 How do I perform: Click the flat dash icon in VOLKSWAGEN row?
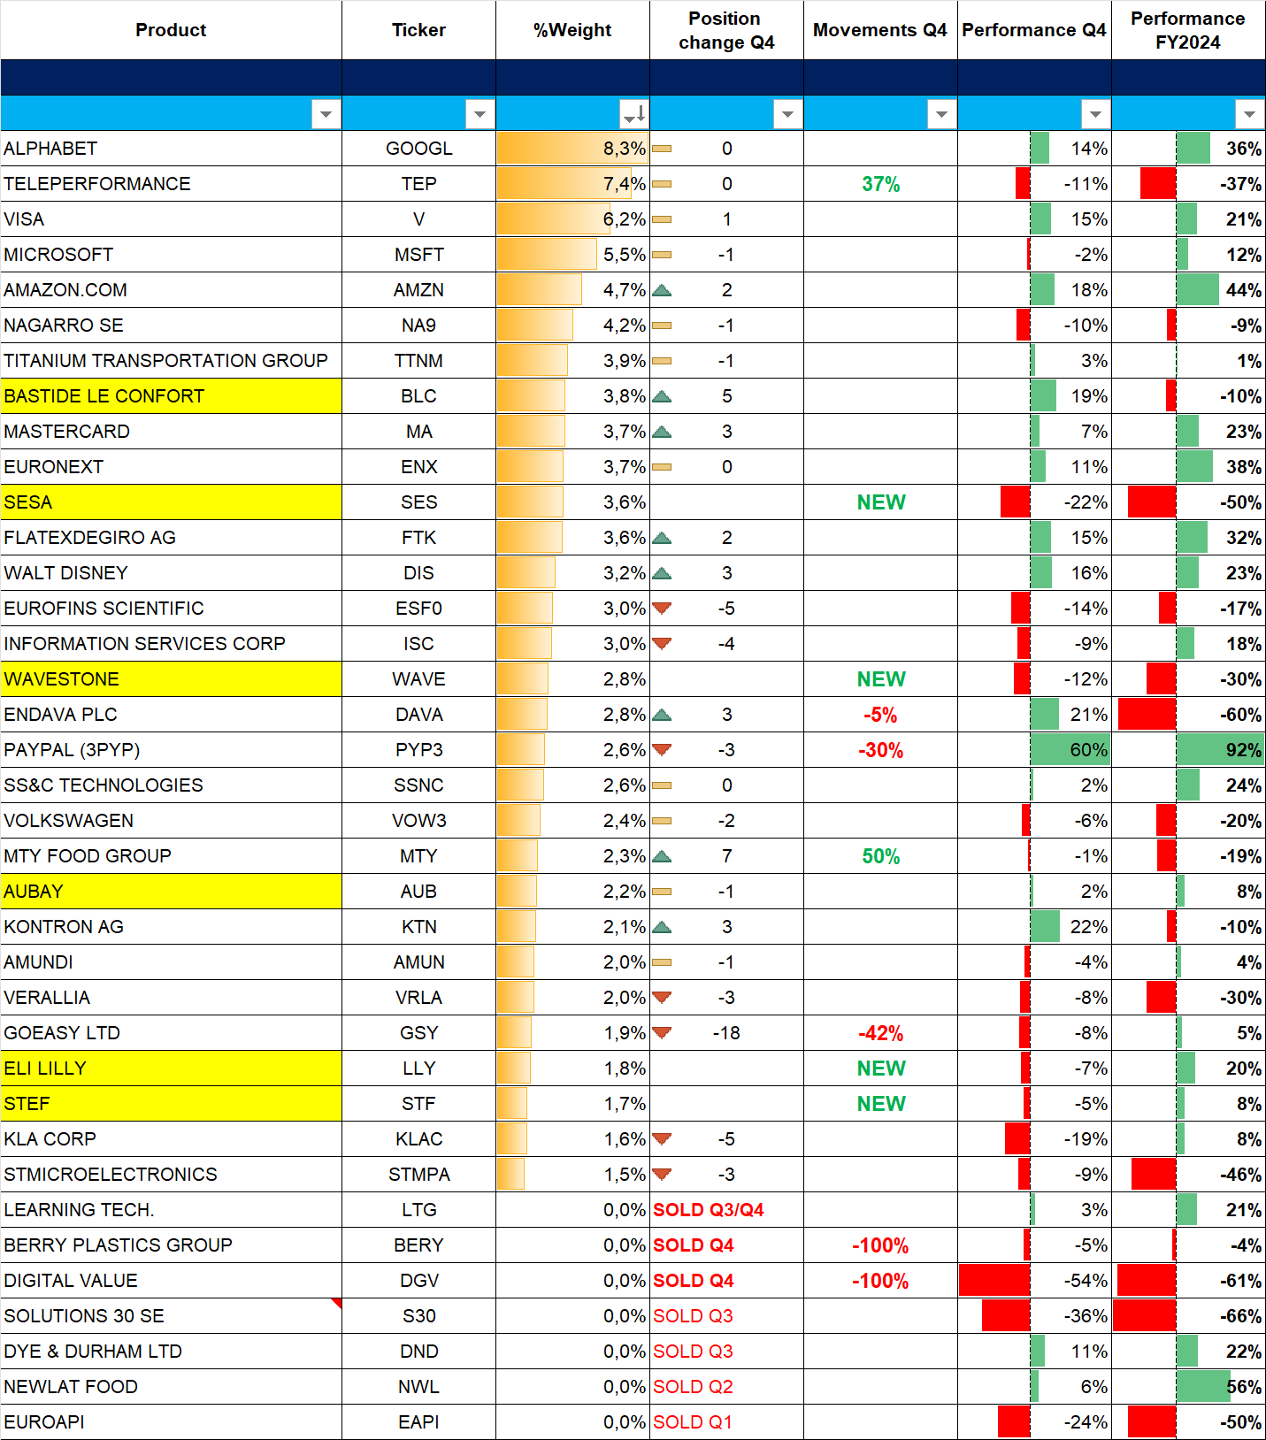[x=662, y=821]
